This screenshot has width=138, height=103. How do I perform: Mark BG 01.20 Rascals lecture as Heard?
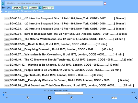point(7,86)
